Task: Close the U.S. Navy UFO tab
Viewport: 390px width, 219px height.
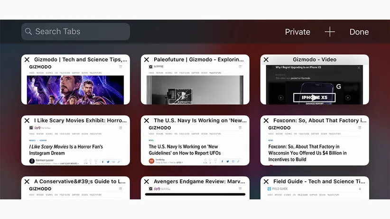Action: (147, 121)
